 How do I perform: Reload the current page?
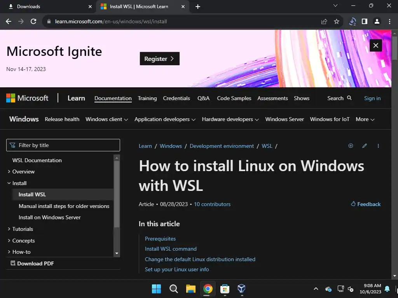click(x=33, y=22)
